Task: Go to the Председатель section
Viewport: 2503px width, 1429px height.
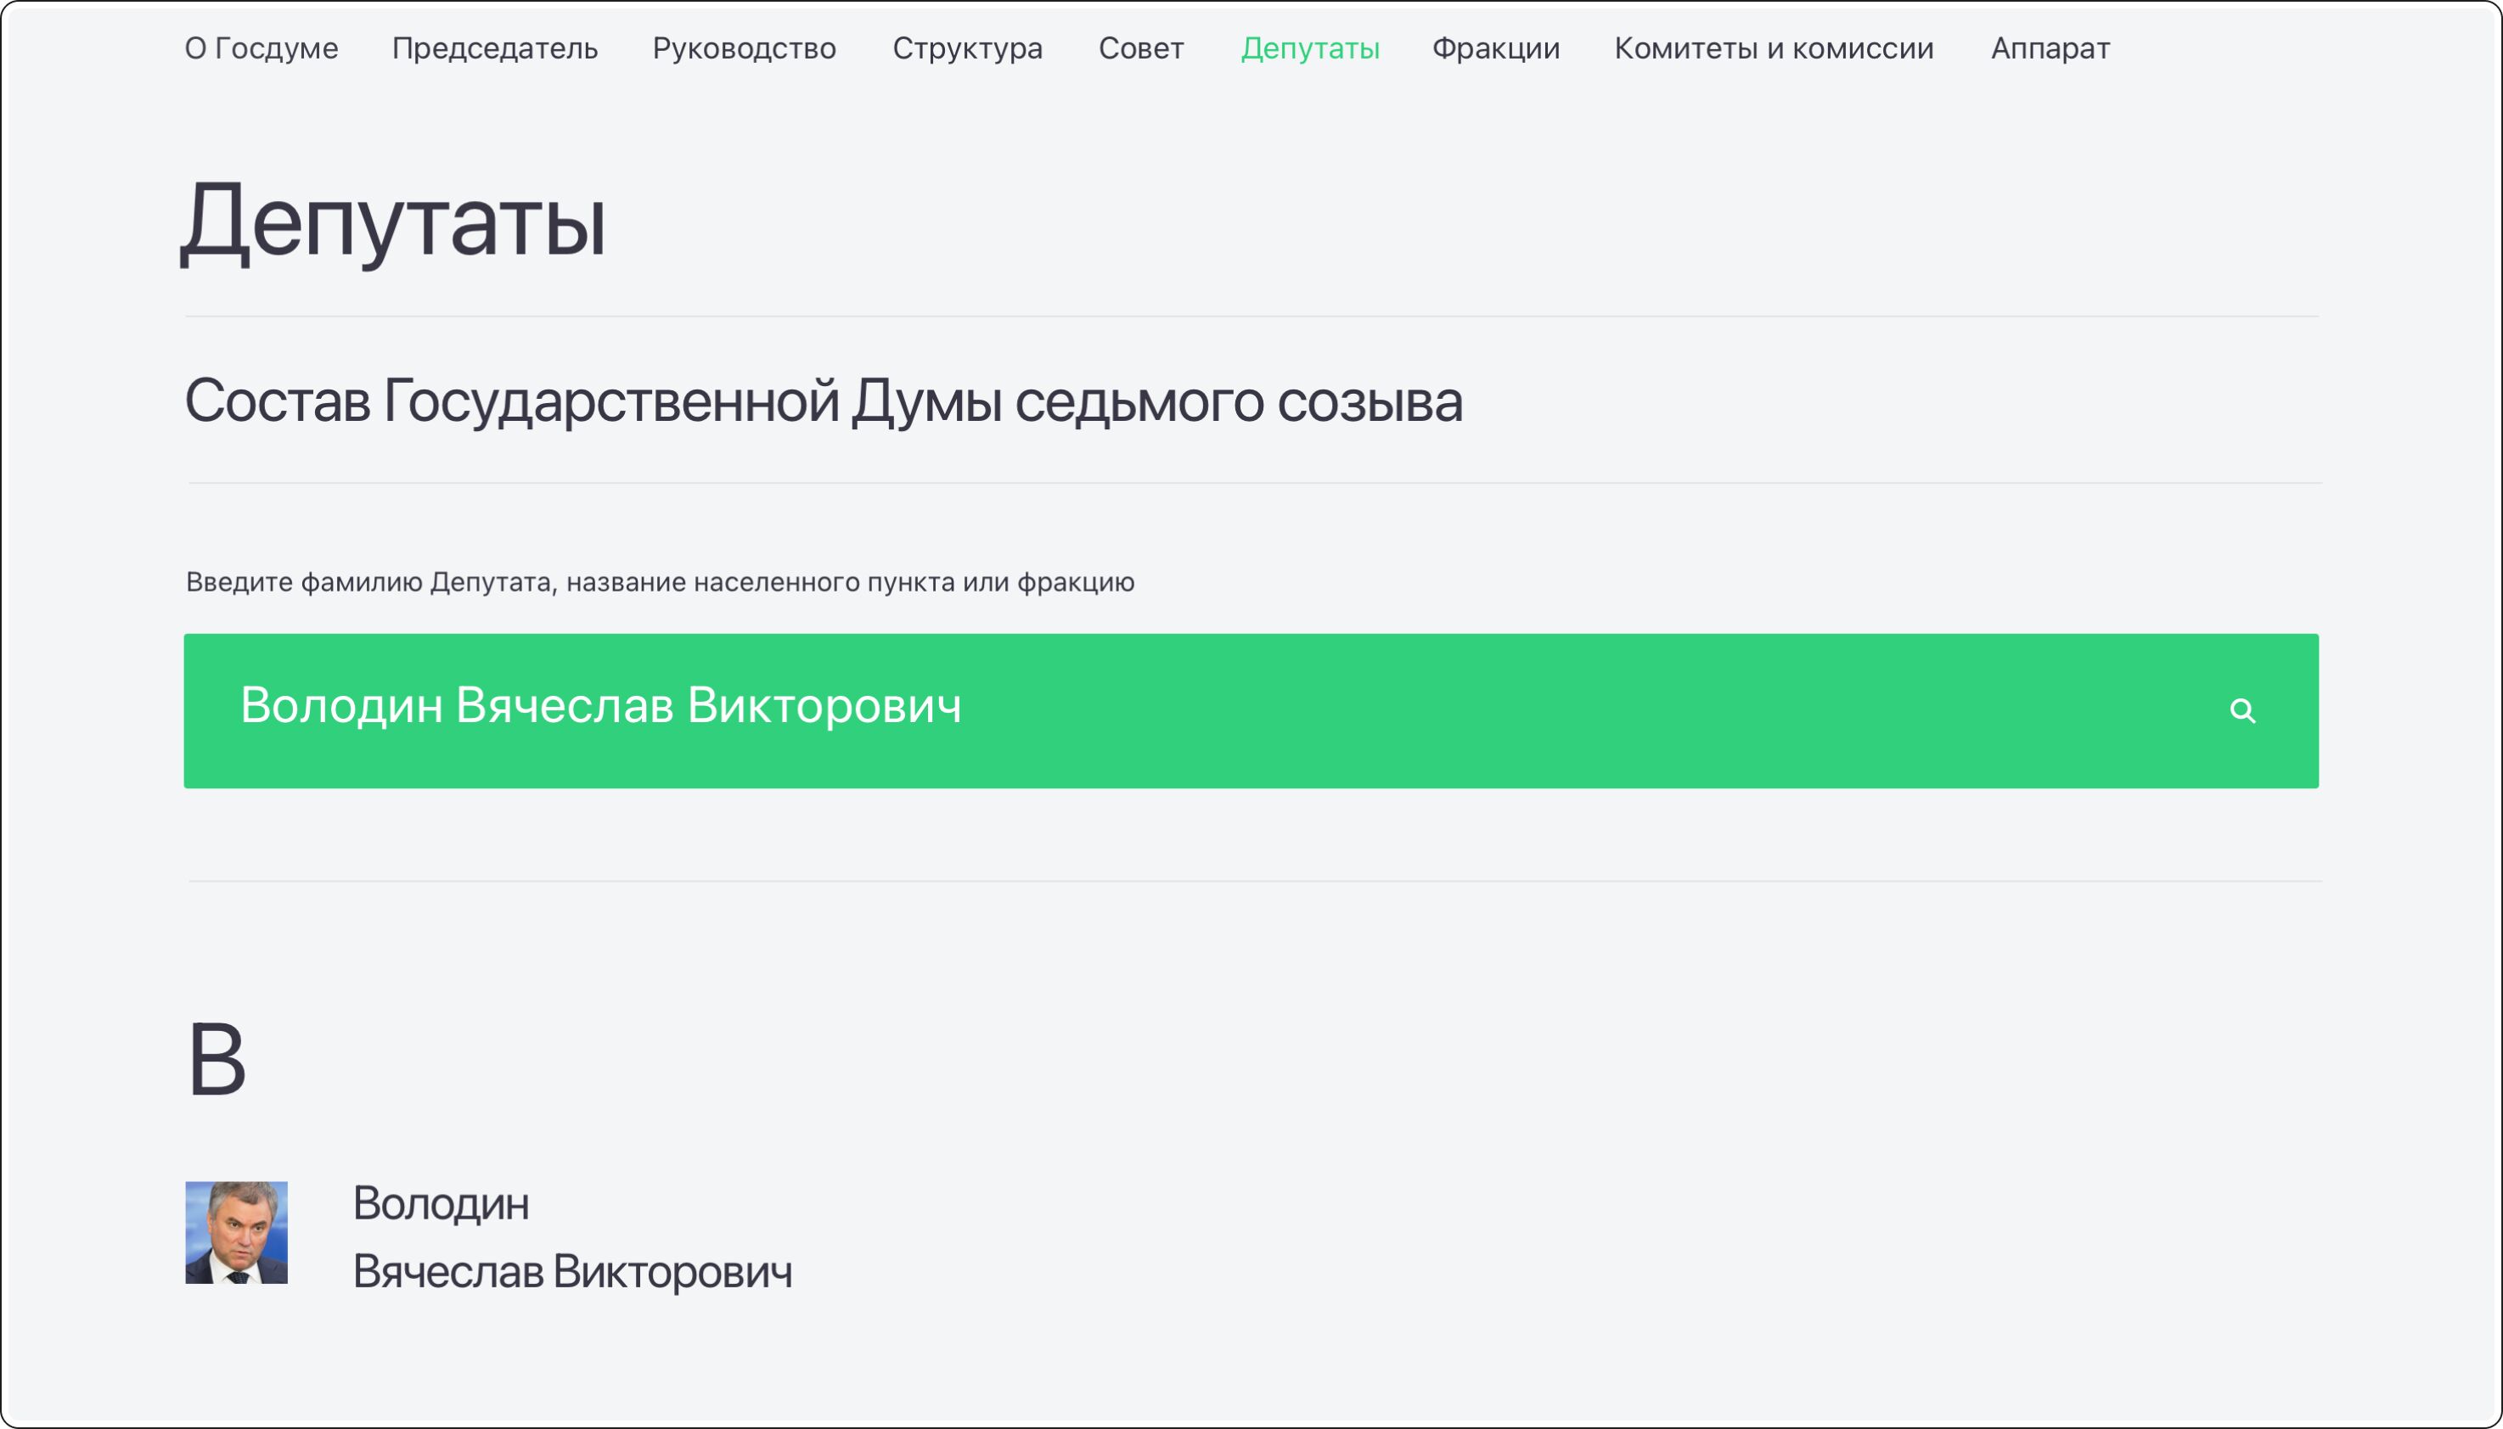Action: coord(495,48)
